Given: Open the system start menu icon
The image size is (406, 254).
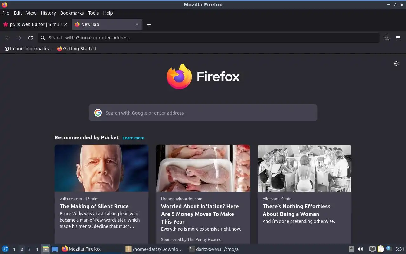Looking at the screenshot, I should coord(5,249).
